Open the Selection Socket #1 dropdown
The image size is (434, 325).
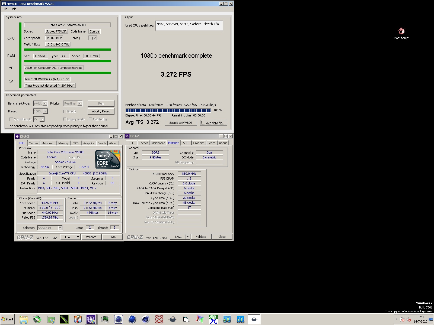[50, 228]
